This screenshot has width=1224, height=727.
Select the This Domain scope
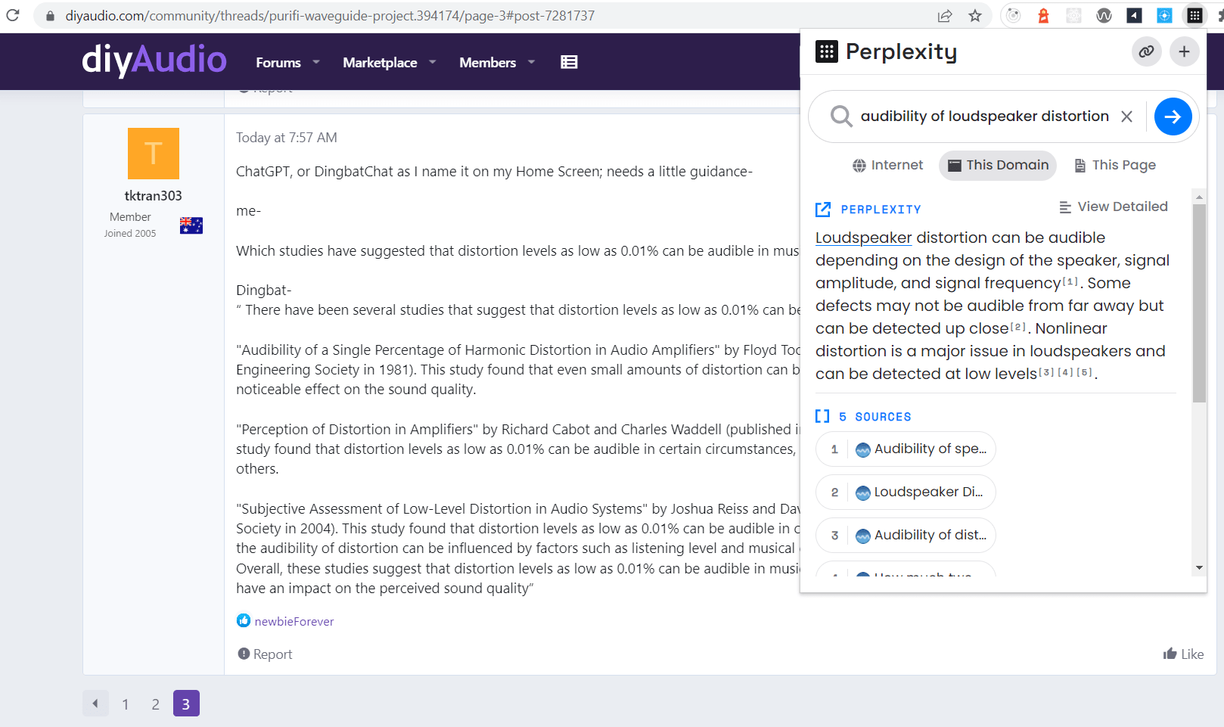(x=998, y=165)
